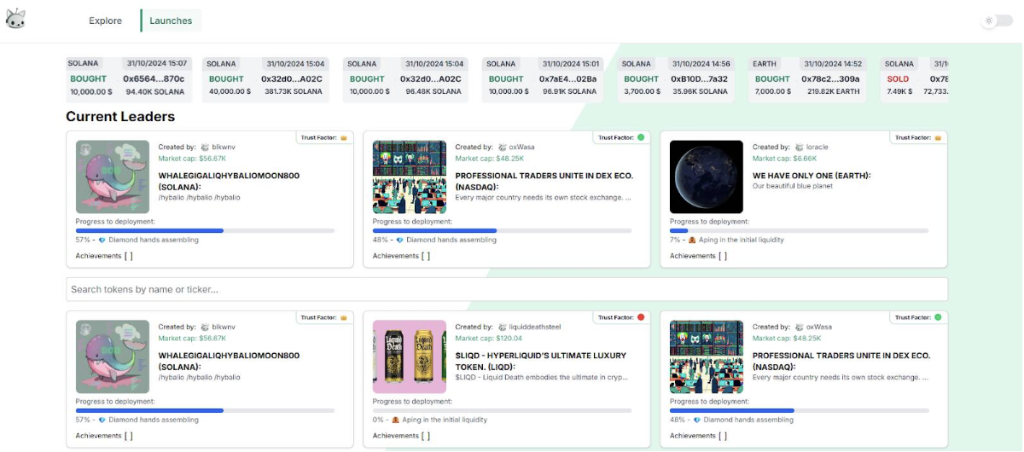The image size is (1024, 452).
Task: Open the Explore tab
Action: click(105, 20)
